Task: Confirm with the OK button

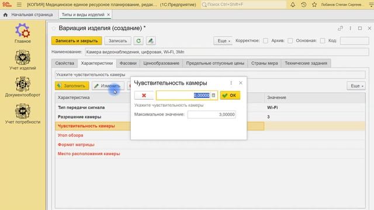Action: pyautogui.click(x=230, y=96)
